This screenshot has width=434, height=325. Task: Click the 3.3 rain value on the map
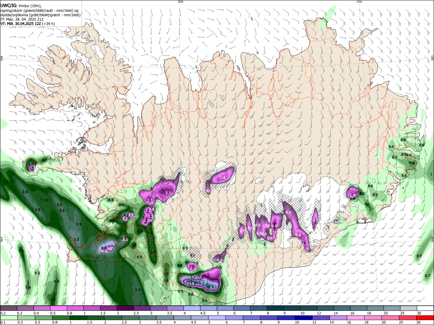coord(76,239)
